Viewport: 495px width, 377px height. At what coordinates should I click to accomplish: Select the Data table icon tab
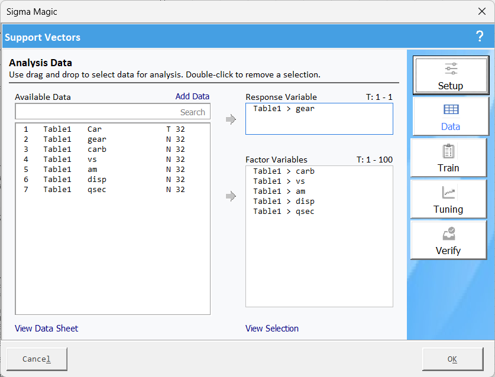pos(451,116)
